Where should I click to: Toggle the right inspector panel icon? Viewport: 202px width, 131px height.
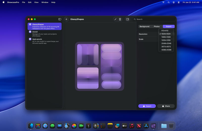[x=128, y=19]
